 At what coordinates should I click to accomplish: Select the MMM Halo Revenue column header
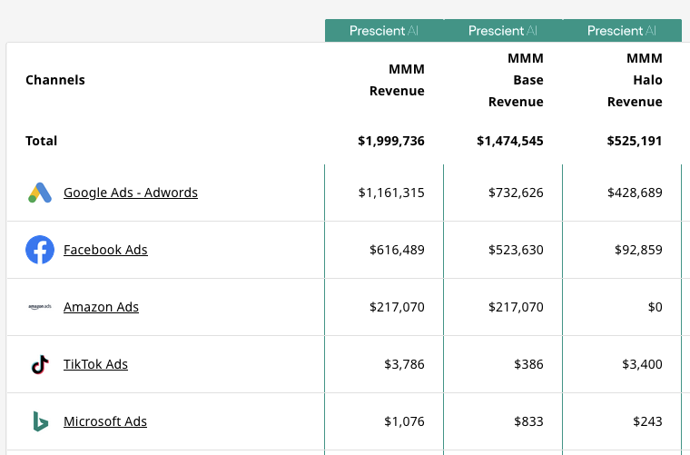pyautogui.click(x=635, y=80)
